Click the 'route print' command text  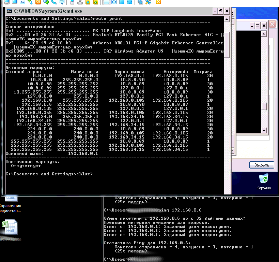coord(108,18)
